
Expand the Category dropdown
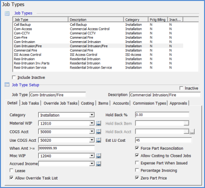coord(92,115)
